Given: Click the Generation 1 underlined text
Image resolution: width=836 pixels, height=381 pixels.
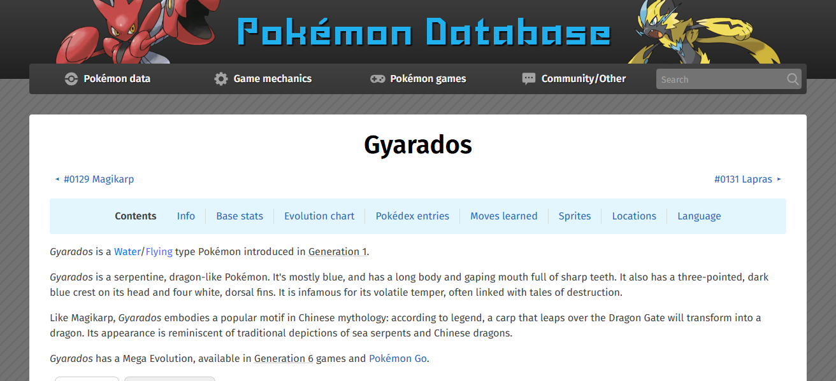Looking at the screenshot, I should tap(338, 252).
